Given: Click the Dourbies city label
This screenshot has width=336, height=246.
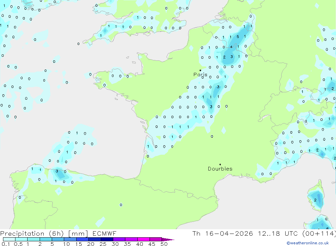Looking at the screenshot, I should coord(220,169).
